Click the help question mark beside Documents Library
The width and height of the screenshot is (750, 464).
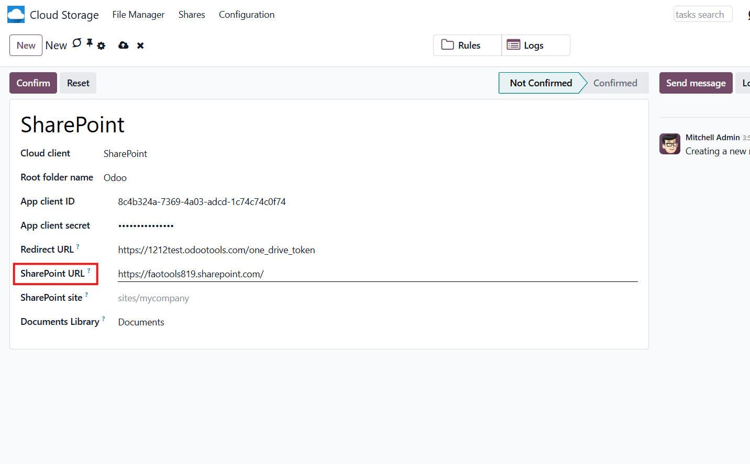point(104,319)
